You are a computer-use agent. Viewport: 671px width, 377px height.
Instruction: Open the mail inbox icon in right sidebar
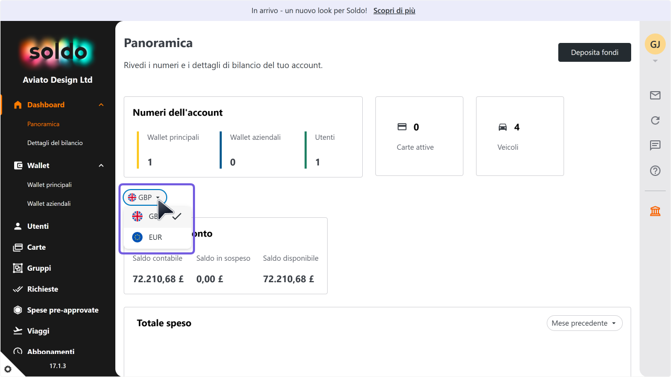click(655, 95)
